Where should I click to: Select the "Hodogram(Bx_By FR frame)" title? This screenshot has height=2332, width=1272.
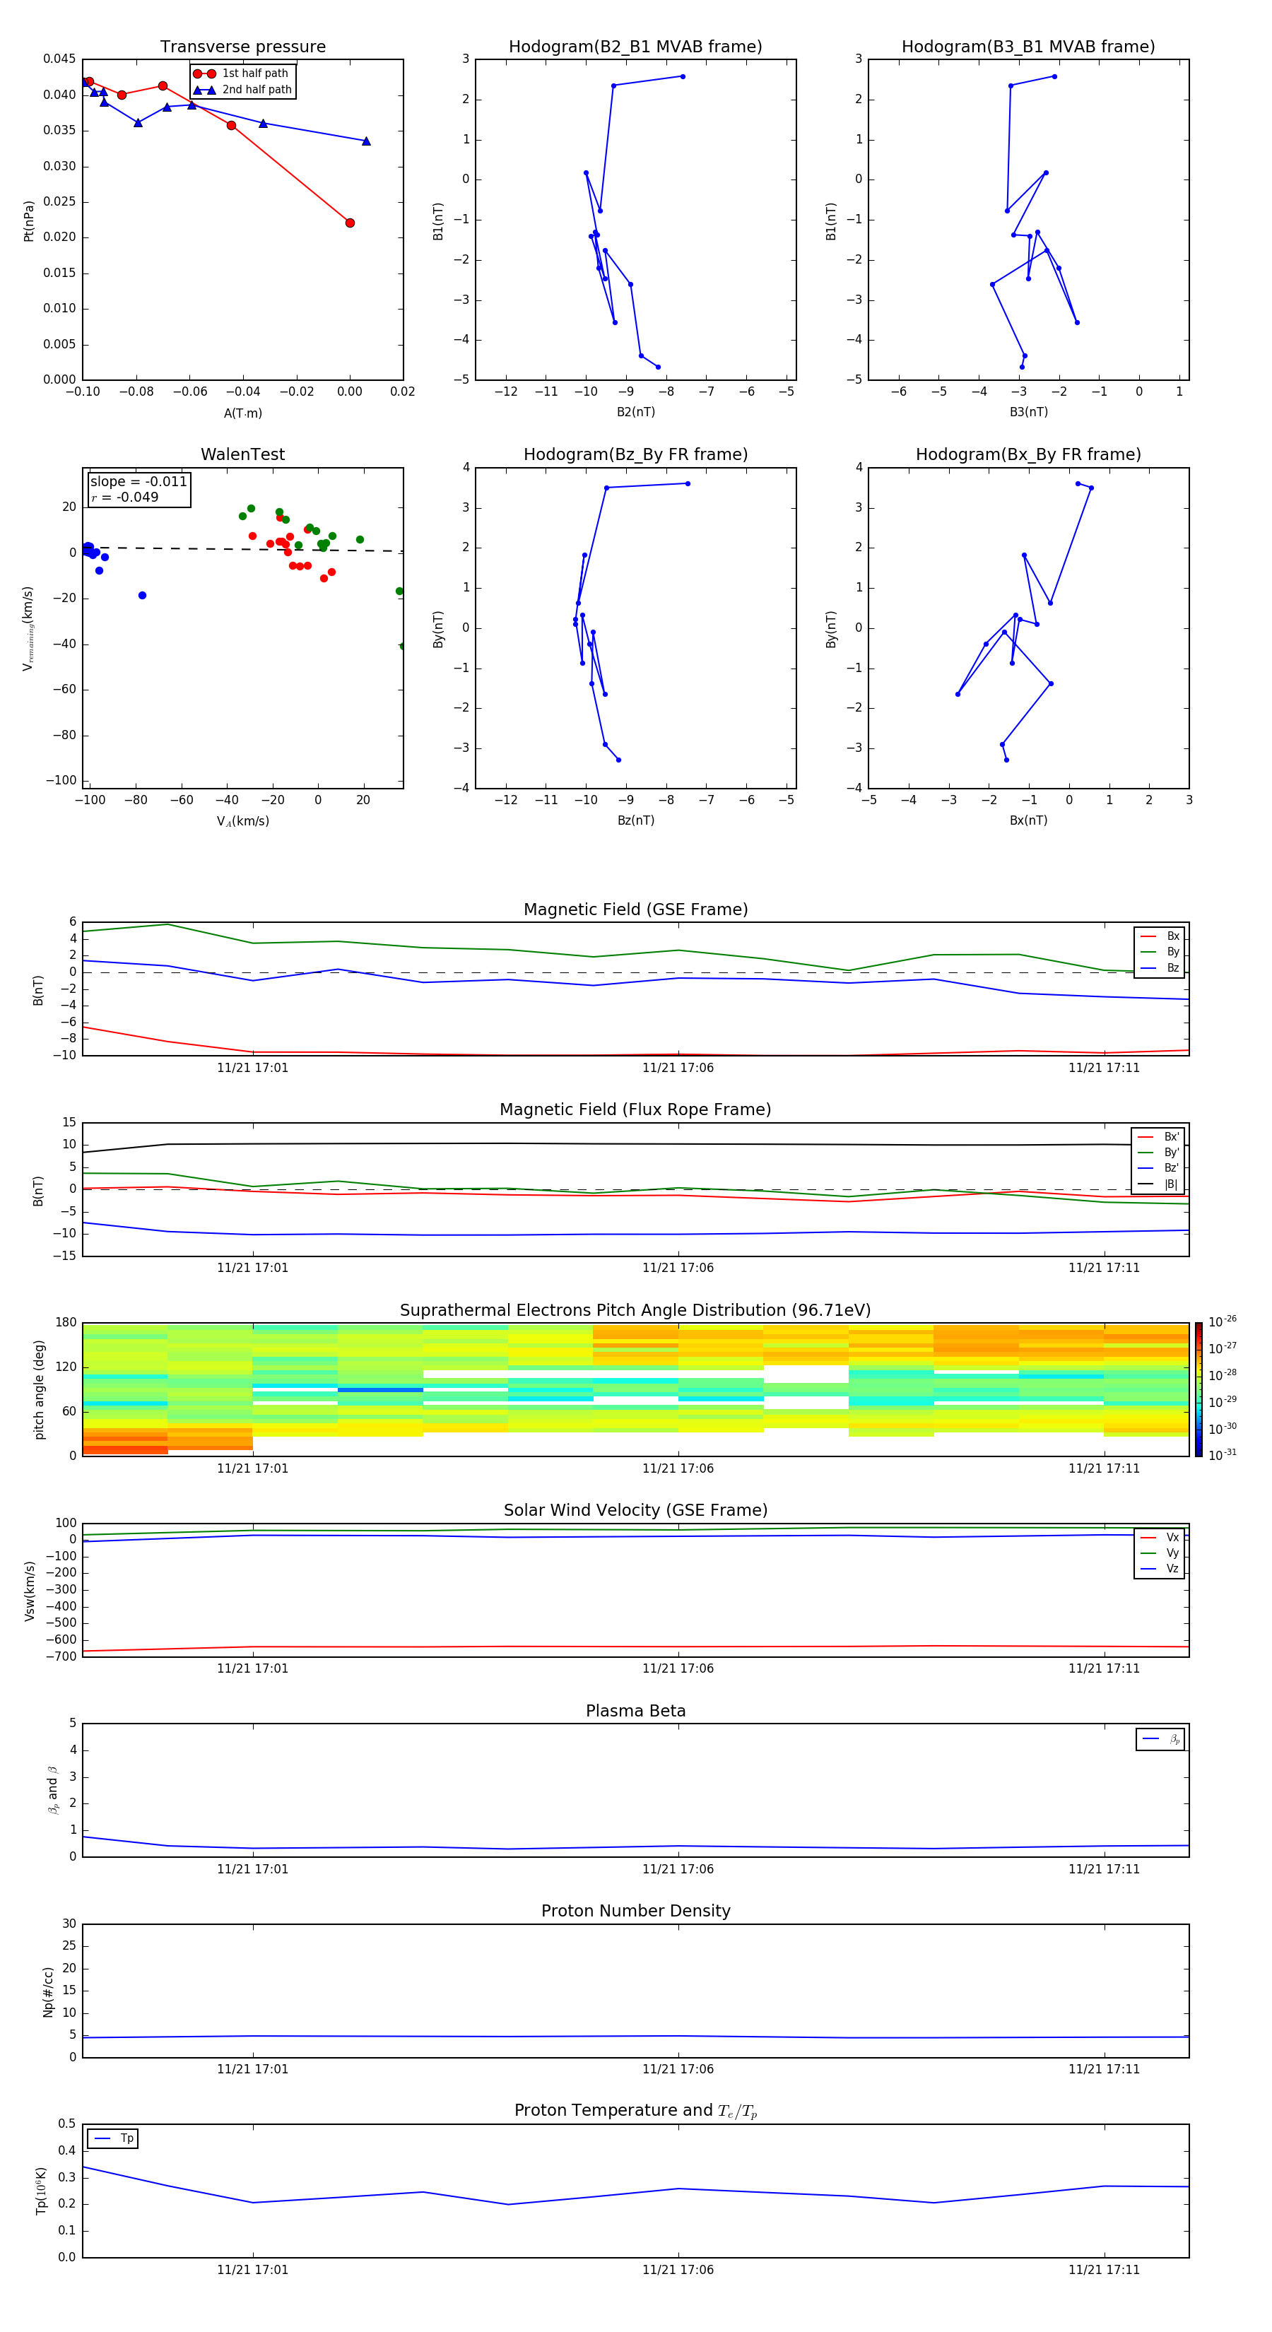[1028, 454]
